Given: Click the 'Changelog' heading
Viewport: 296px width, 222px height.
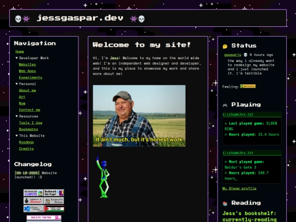Looking at the screenshot, I should pyautogui.click(x=33, y=164).
